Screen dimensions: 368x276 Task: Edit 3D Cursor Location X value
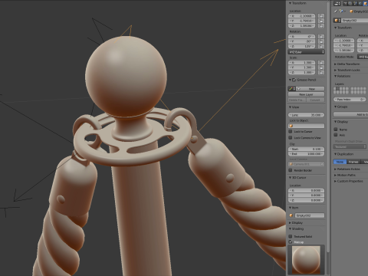tap(307, 190)
